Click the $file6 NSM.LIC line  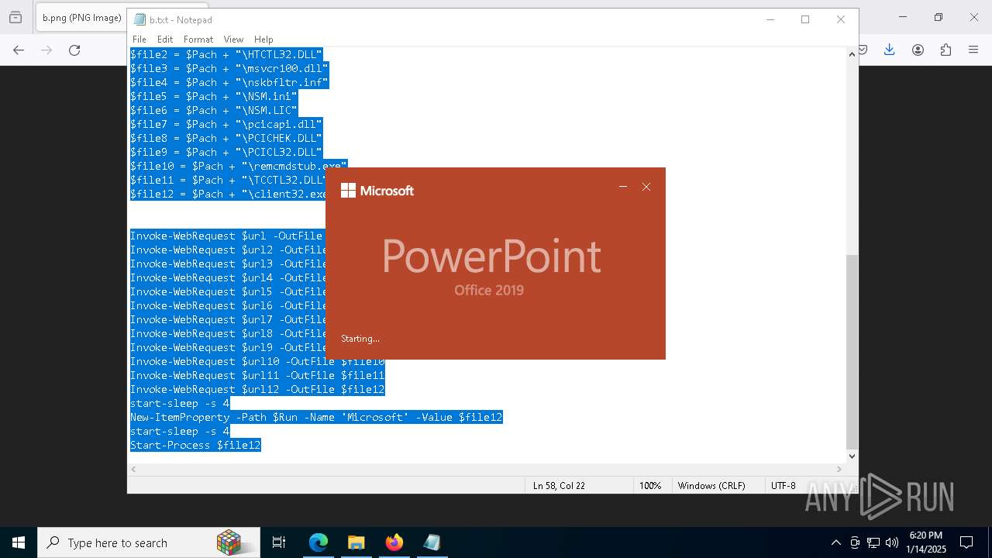214,110
